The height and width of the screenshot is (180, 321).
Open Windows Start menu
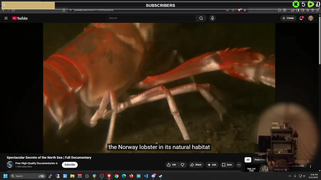[5, 176]
